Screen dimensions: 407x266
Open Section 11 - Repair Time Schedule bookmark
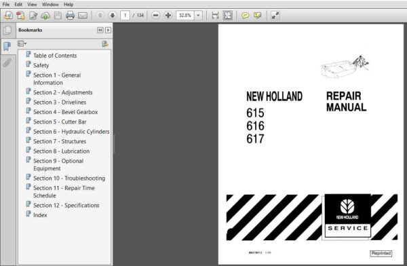[64, 192]
